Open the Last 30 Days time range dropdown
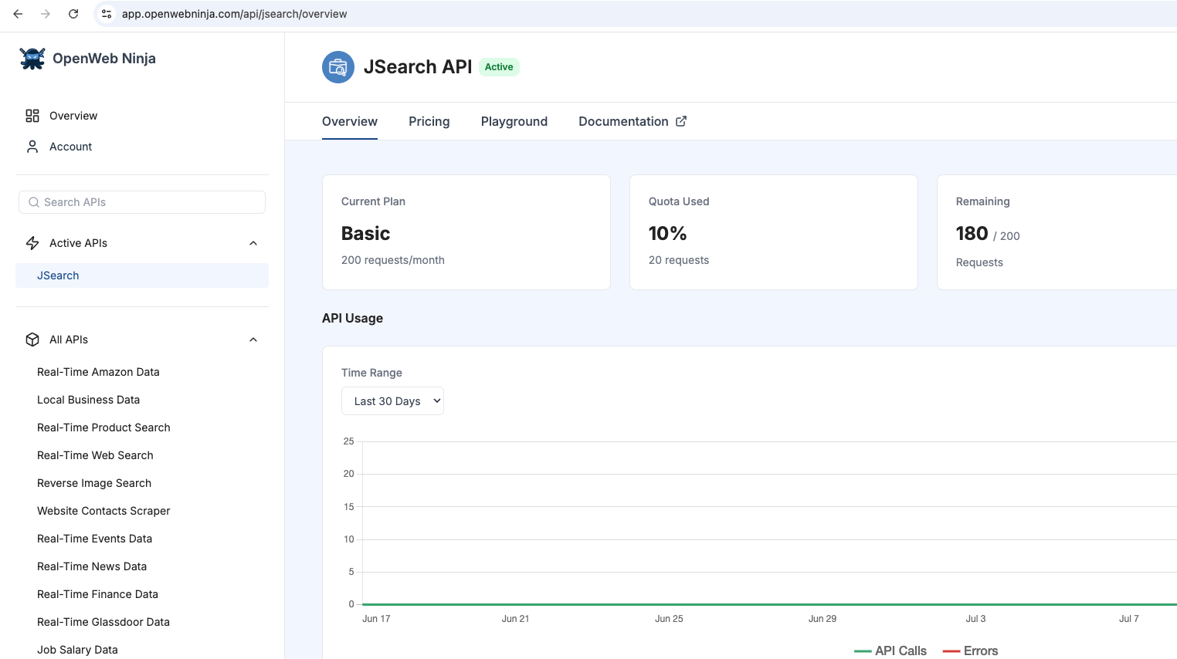 coord(392,400)
